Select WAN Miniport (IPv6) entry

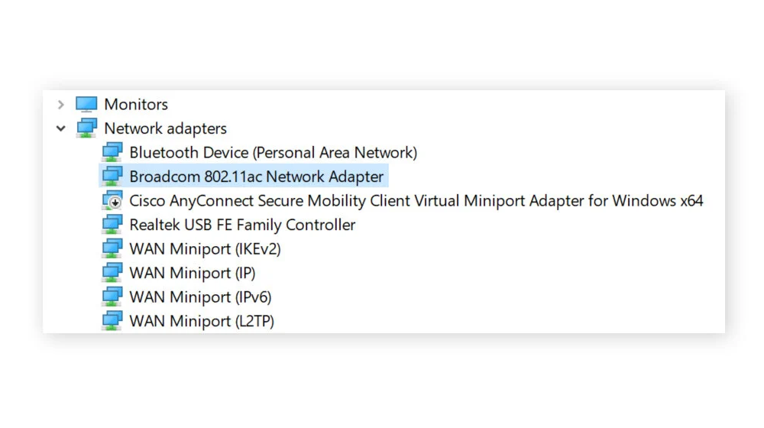point(200,297)
